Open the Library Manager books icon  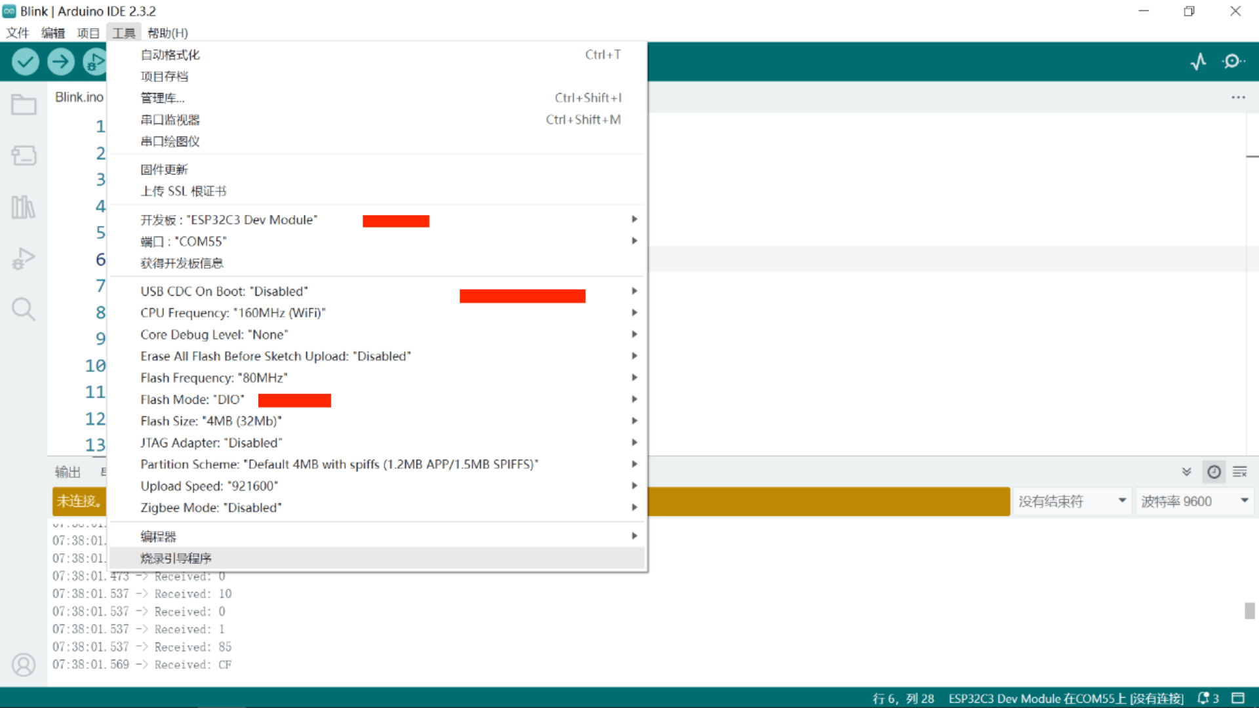click(x=24, y=207)
